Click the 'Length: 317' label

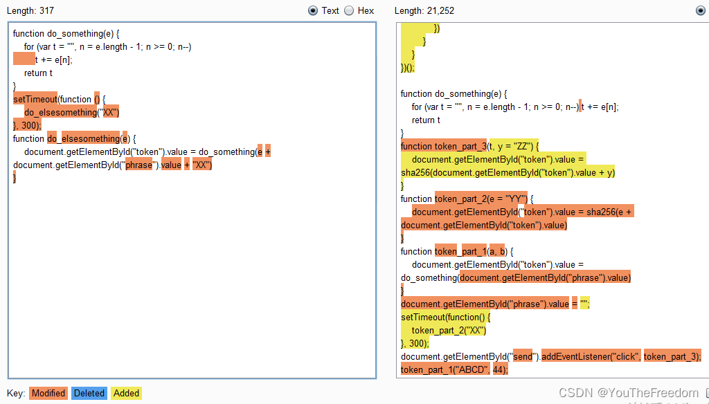point(30,10)
